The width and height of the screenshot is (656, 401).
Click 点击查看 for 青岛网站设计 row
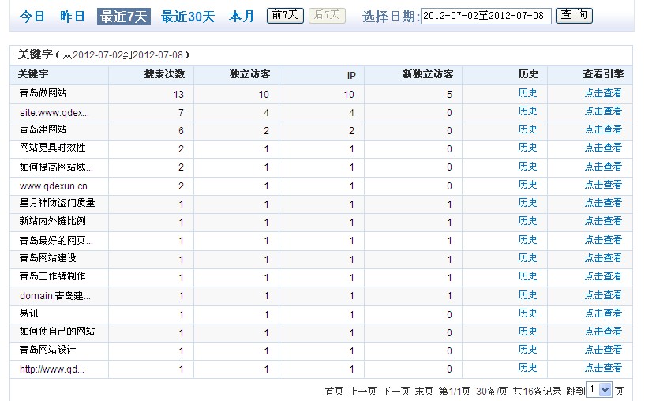click(x=603, y=350)
